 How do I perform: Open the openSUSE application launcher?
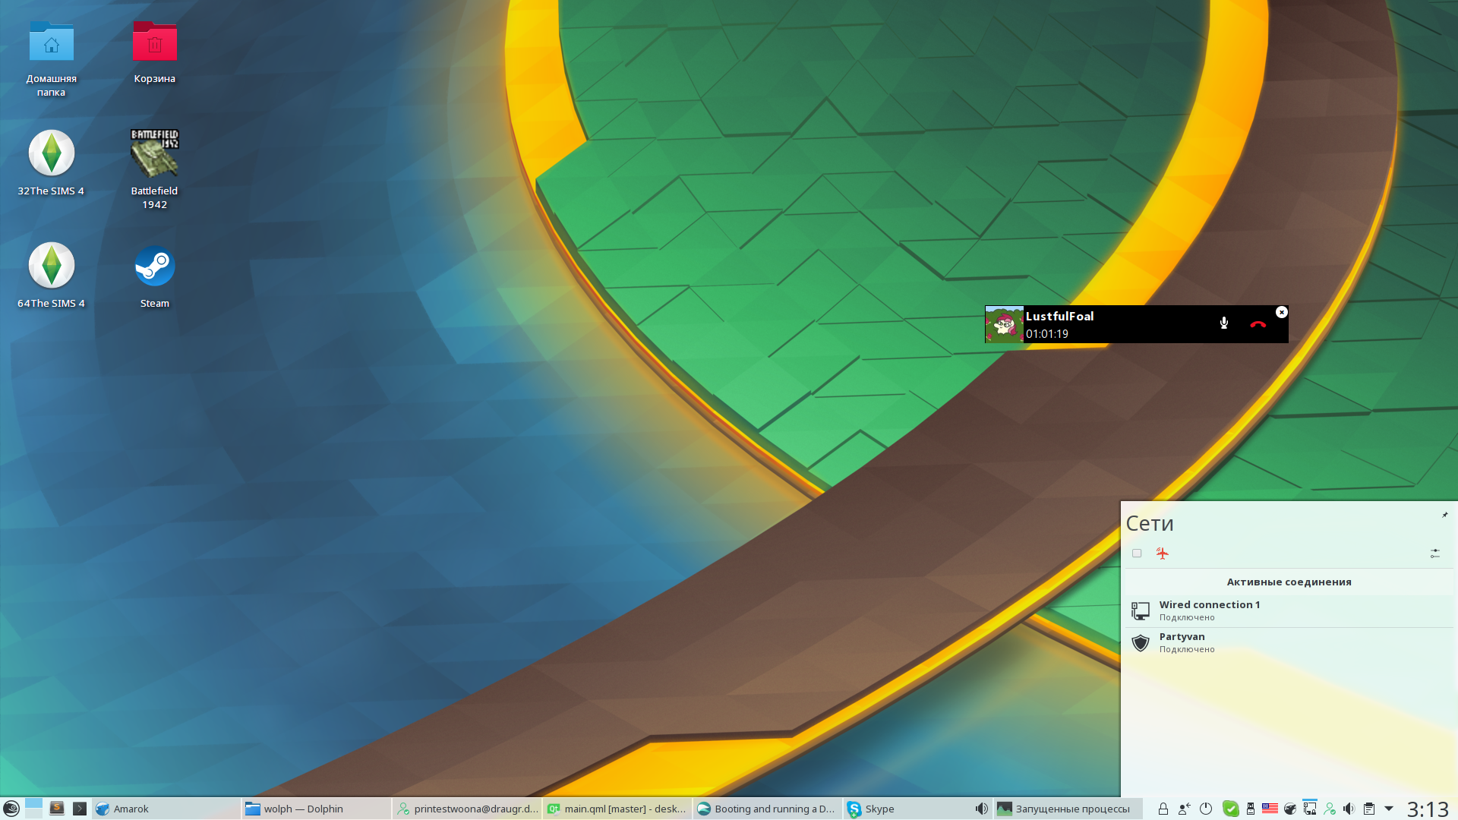(11, 809)
